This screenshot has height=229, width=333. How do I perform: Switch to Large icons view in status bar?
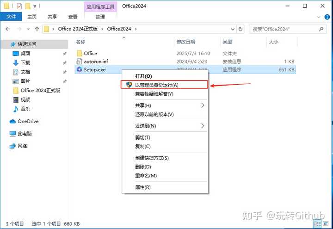(x=326, y=223)
